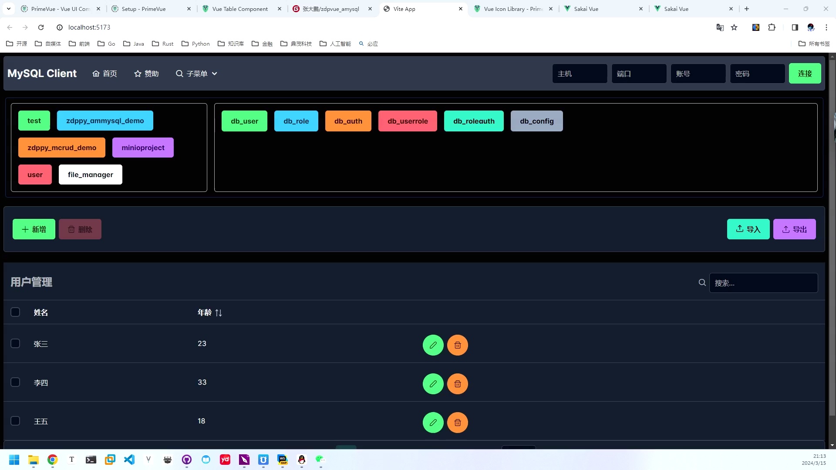This screenshot has height=470, width=836.
Task: Click the trash icon on 张三's row
Action: (458, 345)
